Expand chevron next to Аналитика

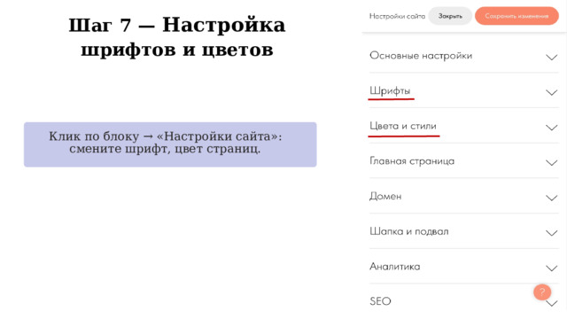[x=551, y=268]
